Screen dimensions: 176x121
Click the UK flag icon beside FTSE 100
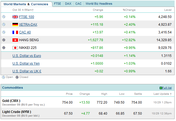pos(15,17)
